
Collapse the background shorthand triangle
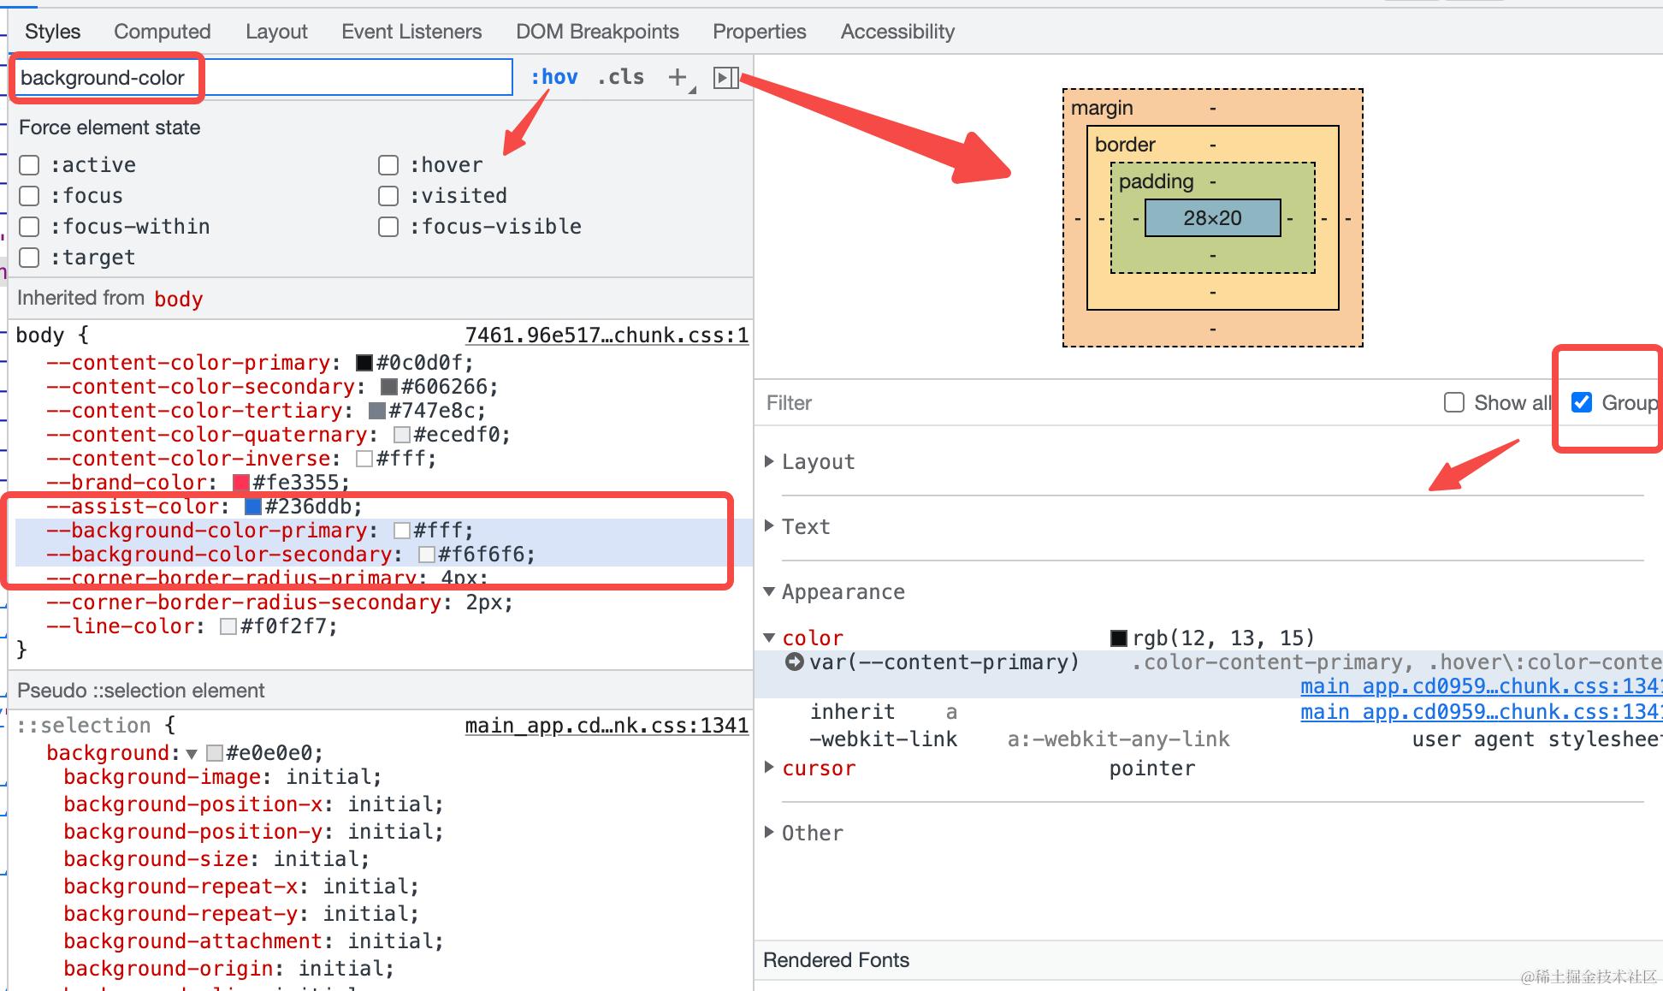point(192,754)
